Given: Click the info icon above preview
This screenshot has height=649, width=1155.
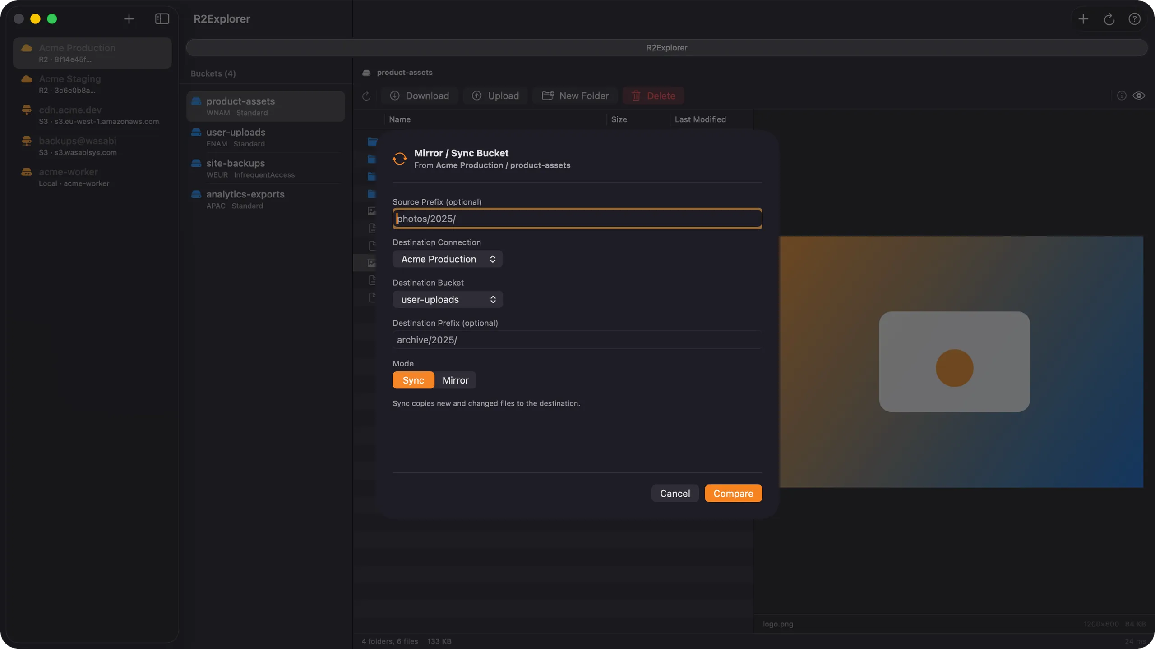Looking at the screenshot, I should click(1122, 96).
